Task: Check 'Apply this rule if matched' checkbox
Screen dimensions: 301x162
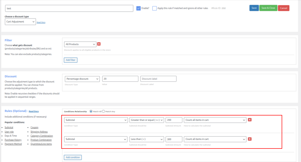Action: coord(154,8)
